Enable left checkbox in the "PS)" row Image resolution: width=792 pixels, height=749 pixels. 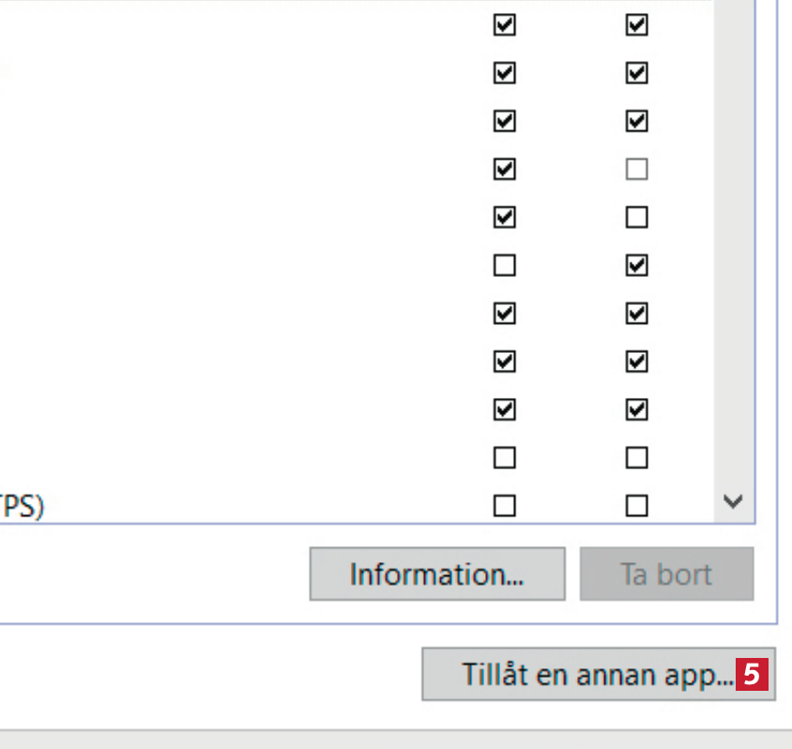(505, 507)
